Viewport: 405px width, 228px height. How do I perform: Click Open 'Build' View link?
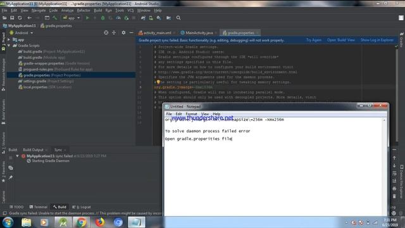[341, 40]
